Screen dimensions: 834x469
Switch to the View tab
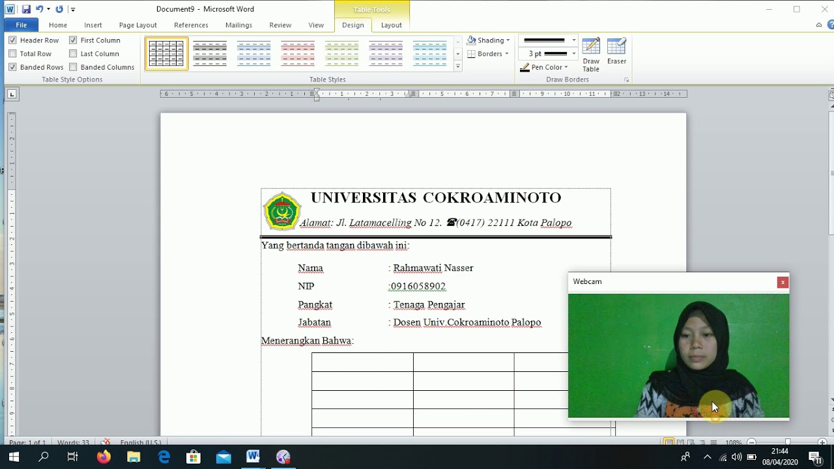pyautogui.click(x=316, y=25)
